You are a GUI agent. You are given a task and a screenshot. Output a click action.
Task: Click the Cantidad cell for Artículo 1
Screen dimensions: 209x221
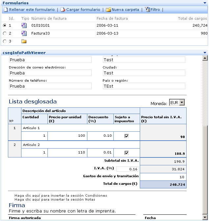pos(34,136)
